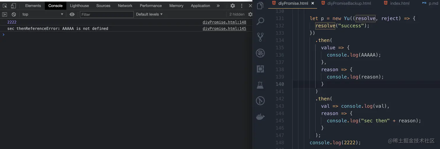The image size is (440, 149).
Task: Open source link diyPromise.html:145
Action: tap(224, 29)
